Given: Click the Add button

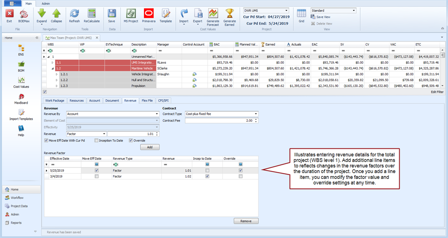Looking at the screenshot, I should pos(149,147).
